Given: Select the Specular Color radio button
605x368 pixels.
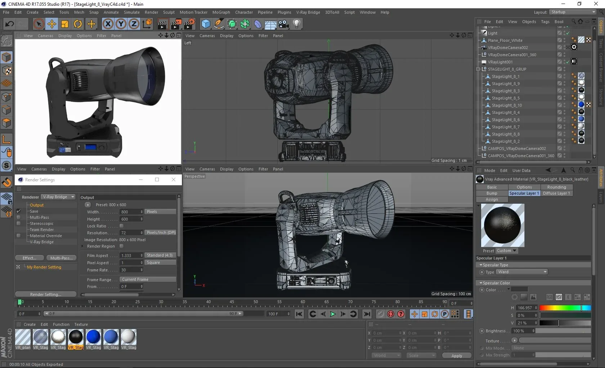Looking at the screenshot, I should [482, 290].
